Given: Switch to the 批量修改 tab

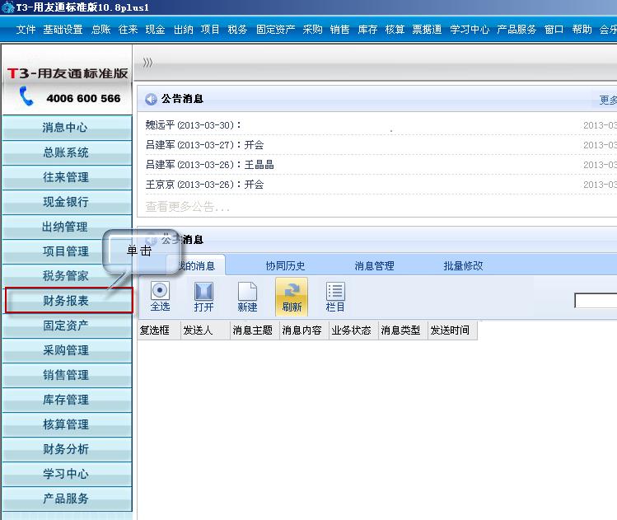Looking at the screenshot, I should pos(463,265).
